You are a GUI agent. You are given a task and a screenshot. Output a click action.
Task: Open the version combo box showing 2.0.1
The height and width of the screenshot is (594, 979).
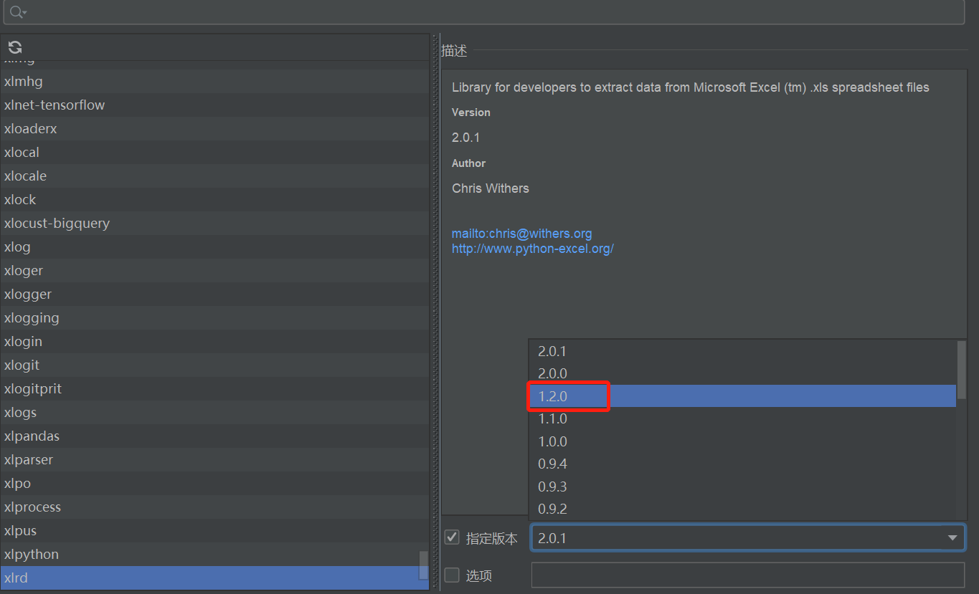(x=748, y=537)
